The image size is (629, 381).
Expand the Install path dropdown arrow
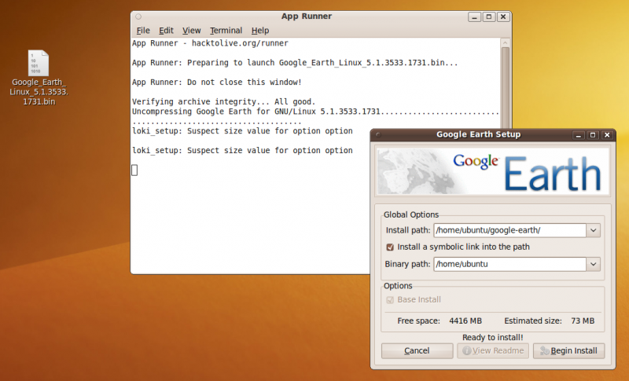click(x=594, y=230)
